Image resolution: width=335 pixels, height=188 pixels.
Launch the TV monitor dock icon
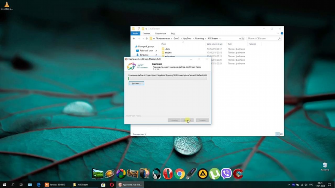(x=98, y=173)
